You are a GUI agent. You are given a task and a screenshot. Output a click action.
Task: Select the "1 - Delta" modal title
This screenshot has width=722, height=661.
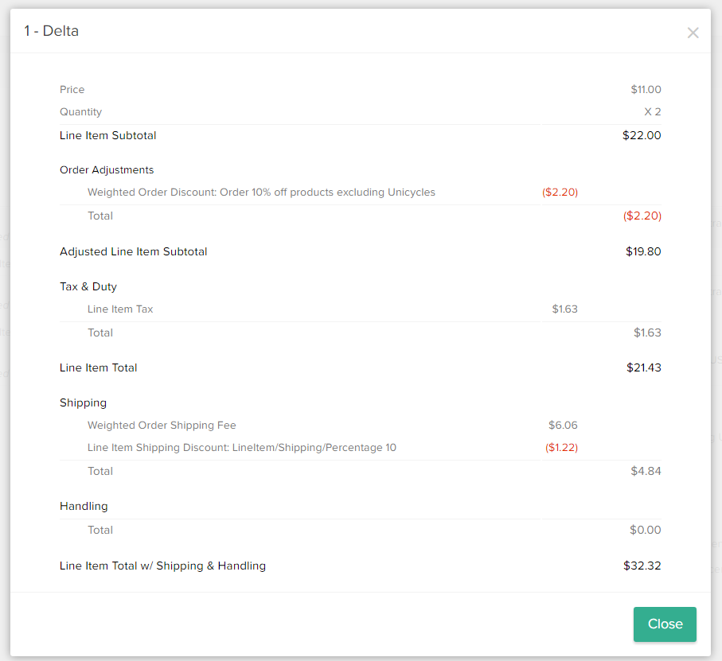[49, 31]
